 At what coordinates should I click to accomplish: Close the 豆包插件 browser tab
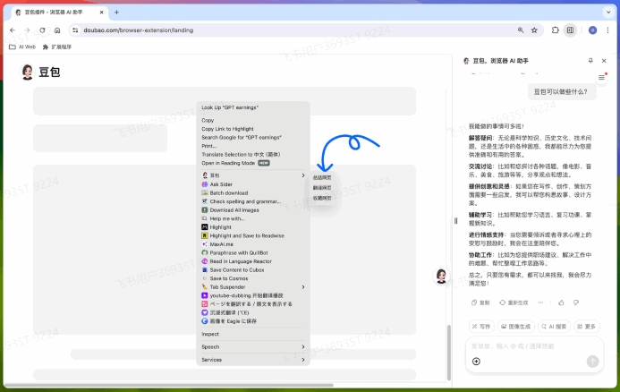[102, 13]
